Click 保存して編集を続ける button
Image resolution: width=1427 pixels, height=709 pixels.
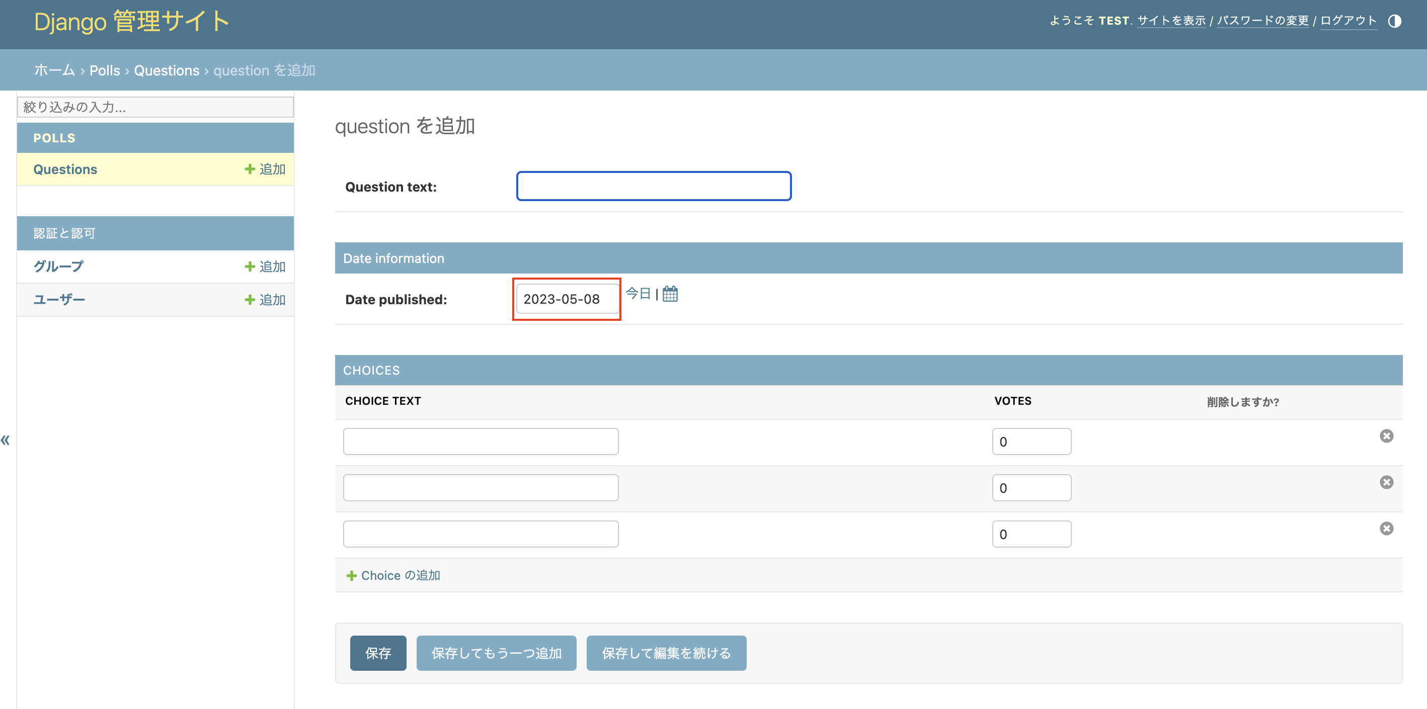666,653
